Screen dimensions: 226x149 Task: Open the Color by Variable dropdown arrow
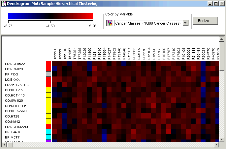click(185, 23)
